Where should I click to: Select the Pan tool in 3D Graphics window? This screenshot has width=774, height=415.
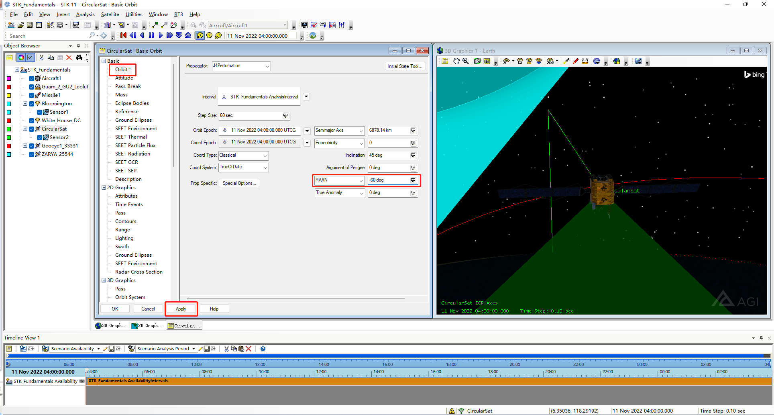(x=456, y=61)
